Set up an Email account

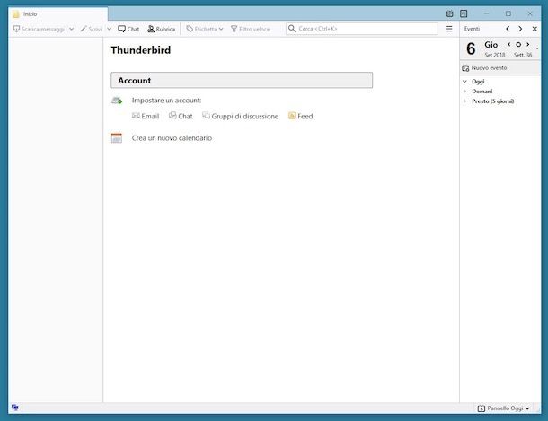click(x=146, y=117)
